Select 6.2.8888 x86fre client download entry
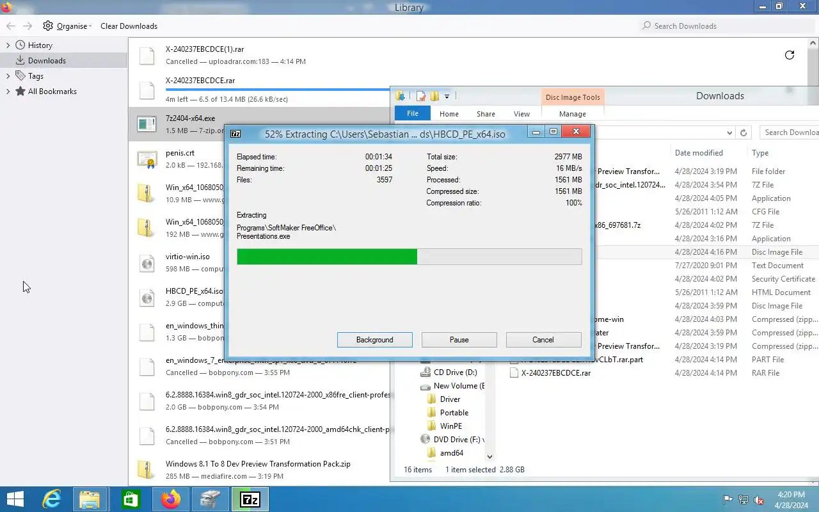The height and width of the screenshot is (512, 819). (259, 401)
